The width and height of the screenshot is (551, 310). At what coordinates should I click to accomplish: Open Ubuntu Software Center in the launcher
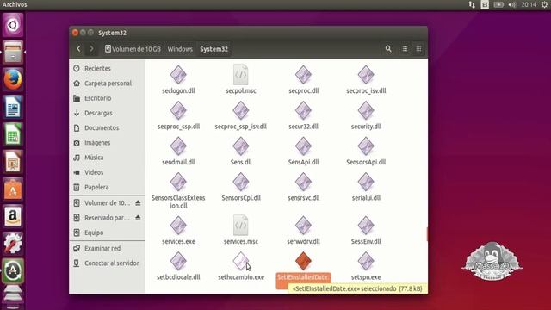pos(13,189)
